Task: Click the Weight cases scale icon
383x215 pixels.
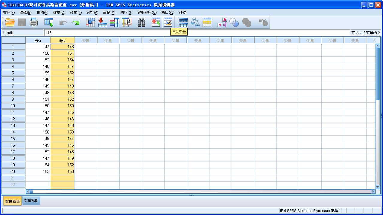Action: (195, 22)
